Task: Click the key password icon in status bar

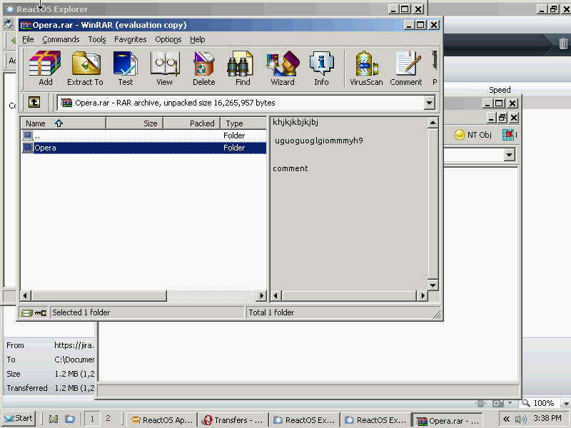Action: tap(41, 312)
